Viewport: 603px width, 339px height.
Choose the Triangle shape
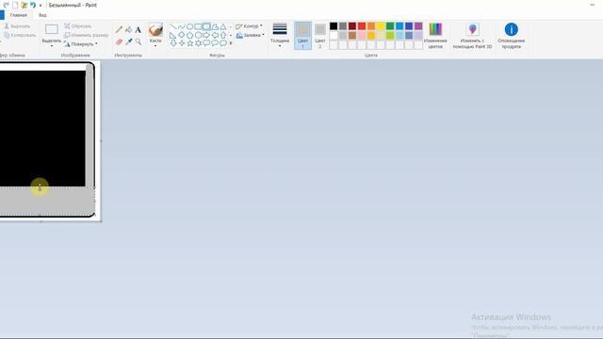click(x=223, y=26)
